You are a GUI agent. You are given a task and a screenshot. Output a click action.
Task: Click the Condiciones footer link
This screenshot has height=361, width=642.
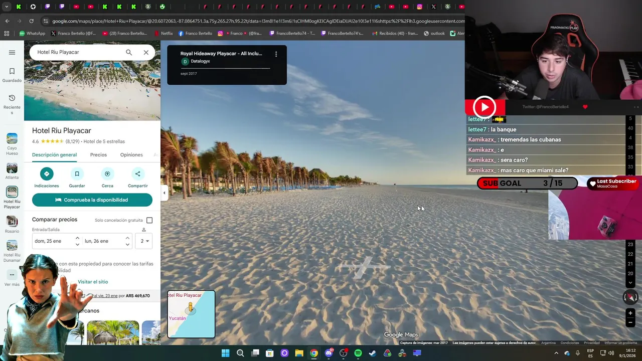[570, 343]
